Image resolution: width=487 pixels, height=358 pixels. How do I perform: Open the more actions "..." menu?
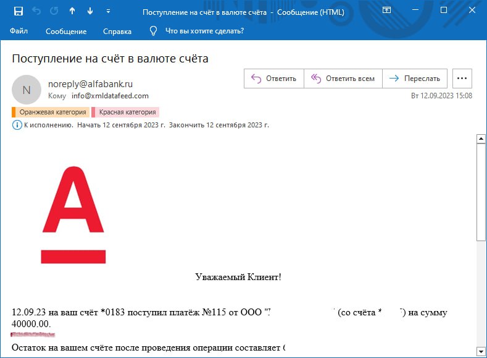pyautogui.click(x=462, y=79)
